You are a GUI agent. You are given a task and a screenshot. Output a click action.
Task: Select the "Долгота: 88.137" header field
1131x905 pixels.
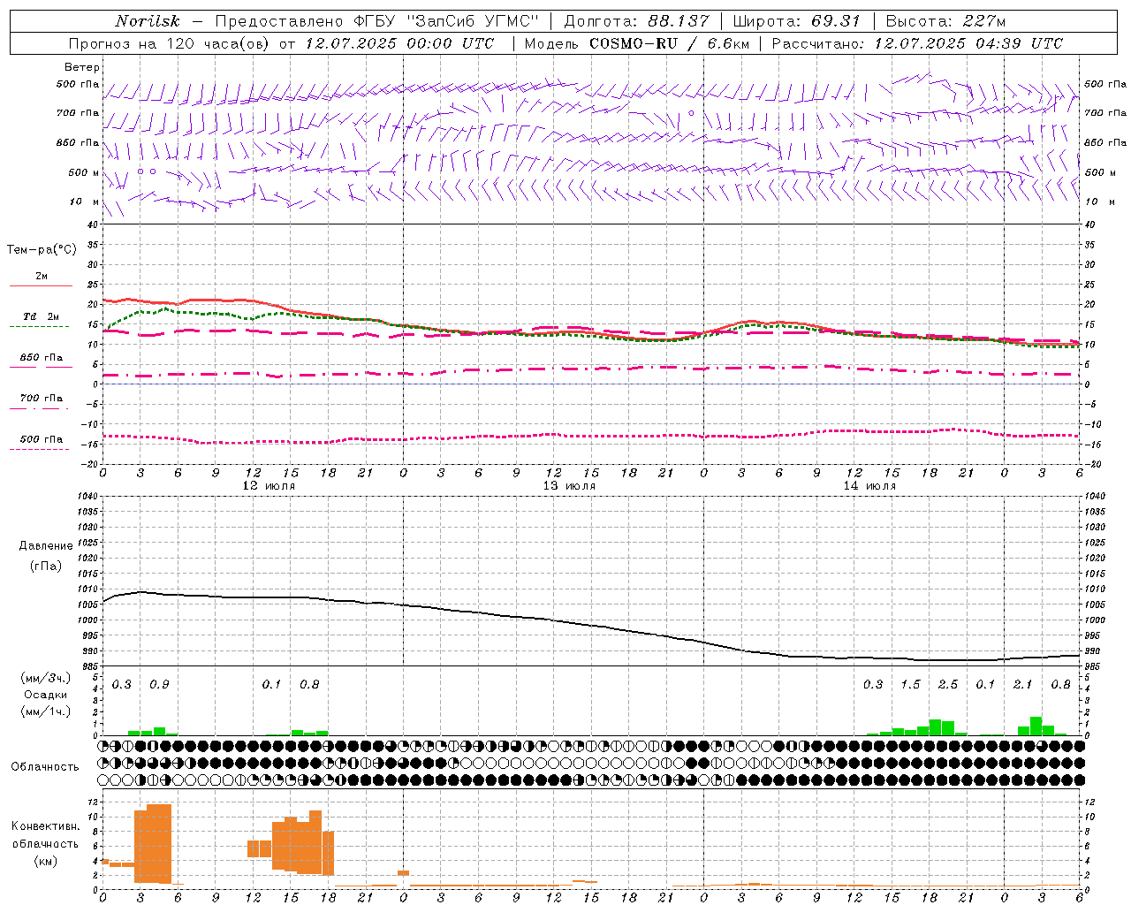(636, 21)
